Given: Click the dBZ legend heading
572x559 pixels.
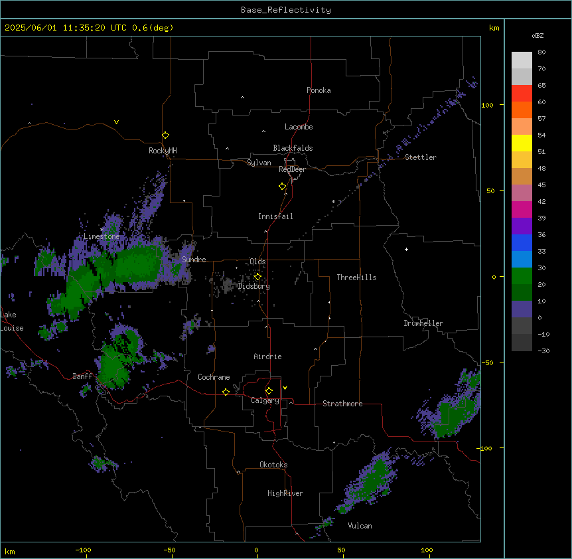Looking at the screenshot, I should 537,35.
